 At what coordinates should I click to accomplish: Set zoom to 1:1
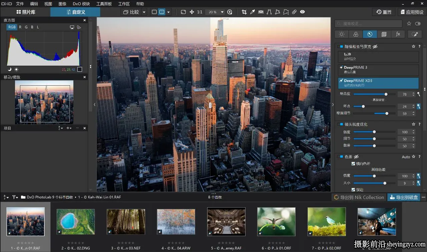[200, 12]
